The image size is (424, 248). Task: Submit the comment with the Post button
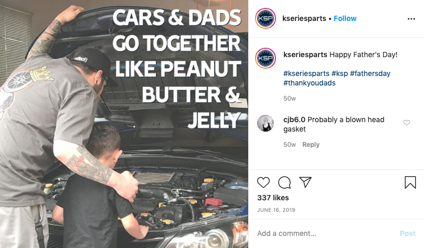coord(408,233)
